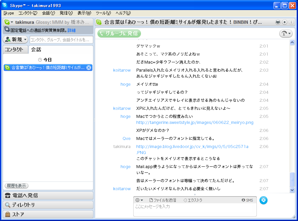Click the conversation title 合言葉は in header
The width and height of the screenshot is (298, 221).
click(x=183, y=22)
